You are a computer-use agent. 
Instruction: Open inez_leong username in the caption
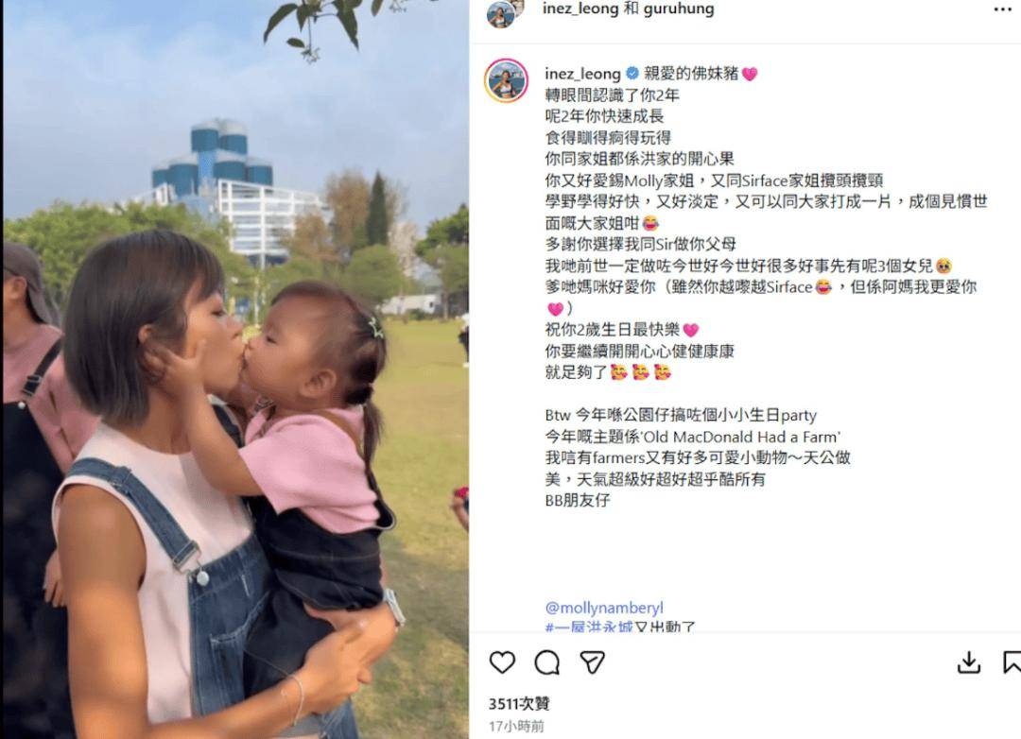click(x=582, y=74)
